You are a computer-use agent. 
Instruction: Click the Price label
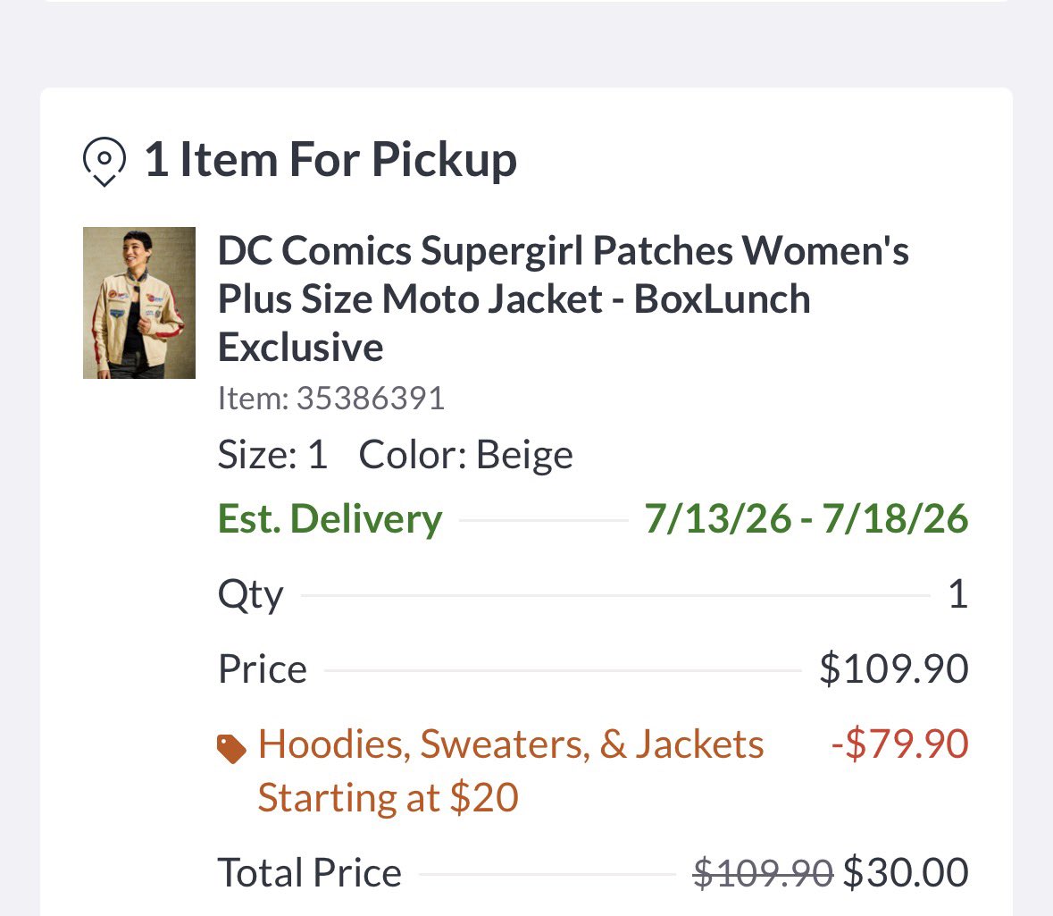[x=263, y=669]
